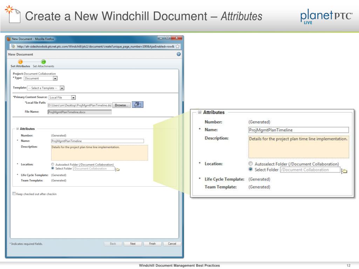This screenshot has height=269, width=359.
Task: Click the Description area in zoomed panel
Action: (299, 147)
